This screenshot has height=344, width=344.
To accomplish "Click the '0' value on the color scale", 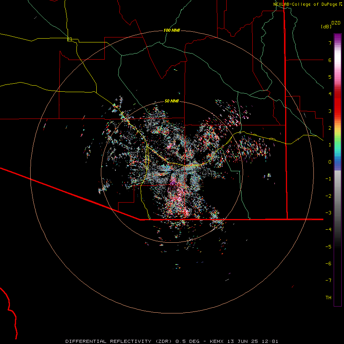I will point(330,162).
